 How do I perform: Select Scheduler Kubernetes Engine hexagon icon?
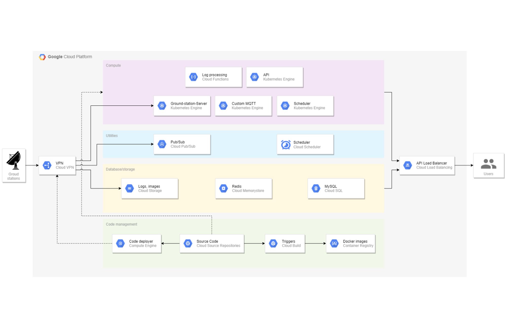pos(285,106)
